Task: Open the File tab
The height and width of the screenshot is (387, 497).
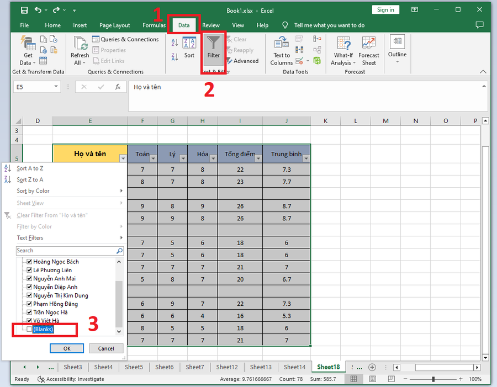Action: (x=24, y=25)
